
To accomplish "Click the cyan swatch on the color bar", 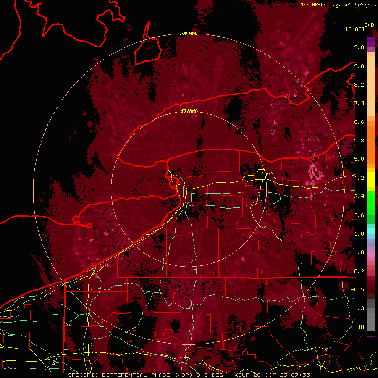I will click(371, 231).
